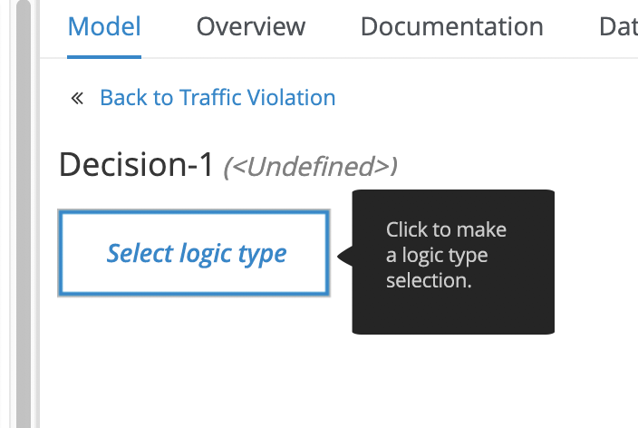Image resolution: width=638 pixels, height=428 pixels.
Task: Click empty area right of Back link
Action: click(480, 98)
